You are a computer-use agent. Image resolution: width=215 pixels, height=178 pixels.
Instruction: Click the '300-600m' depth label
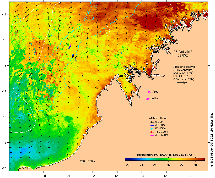point(162,135)
